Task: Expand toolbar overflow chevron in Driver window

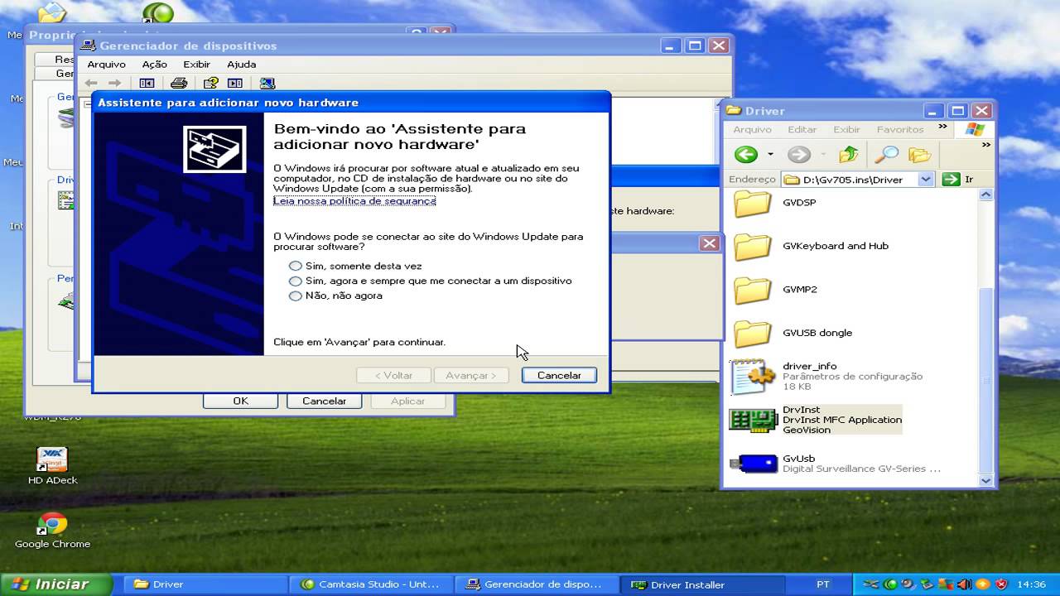Action: (x=985, y=145)
